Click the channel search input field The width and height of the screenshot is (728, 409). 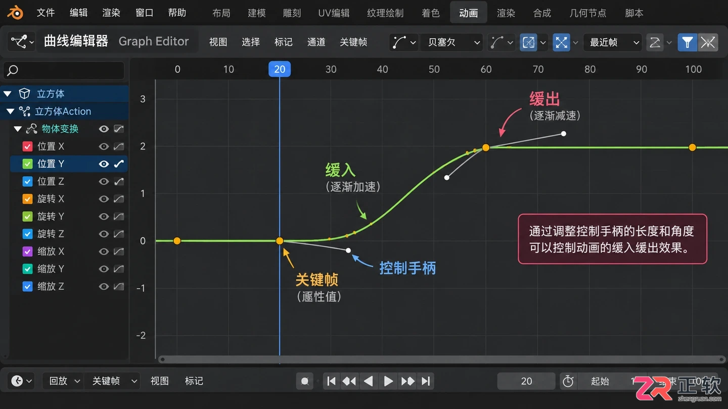point(64,71)
